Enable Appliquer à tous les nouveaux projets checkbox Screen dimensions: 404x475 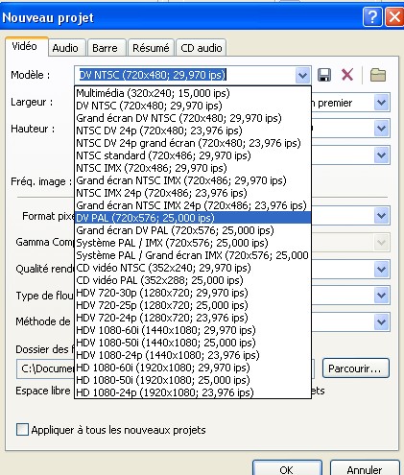tap(22, 430)
